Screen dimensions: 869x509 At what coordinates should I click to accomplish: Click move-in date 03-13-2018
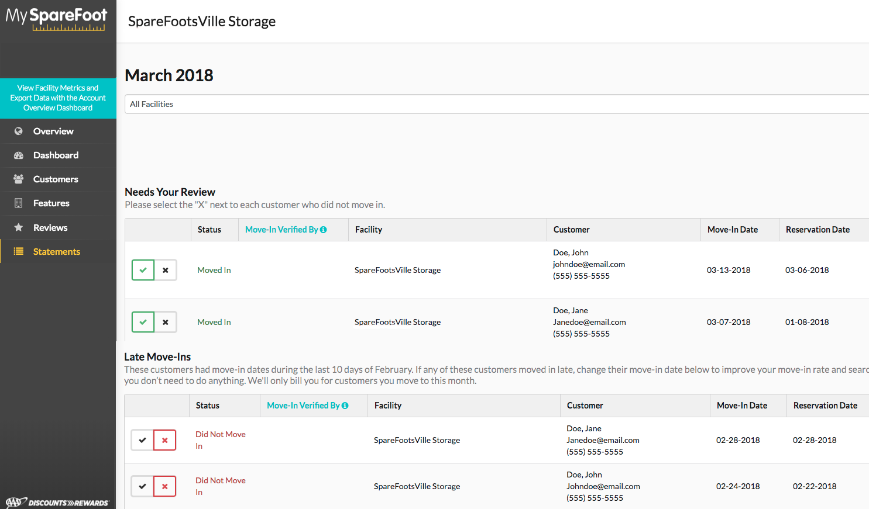click(729, 270)
